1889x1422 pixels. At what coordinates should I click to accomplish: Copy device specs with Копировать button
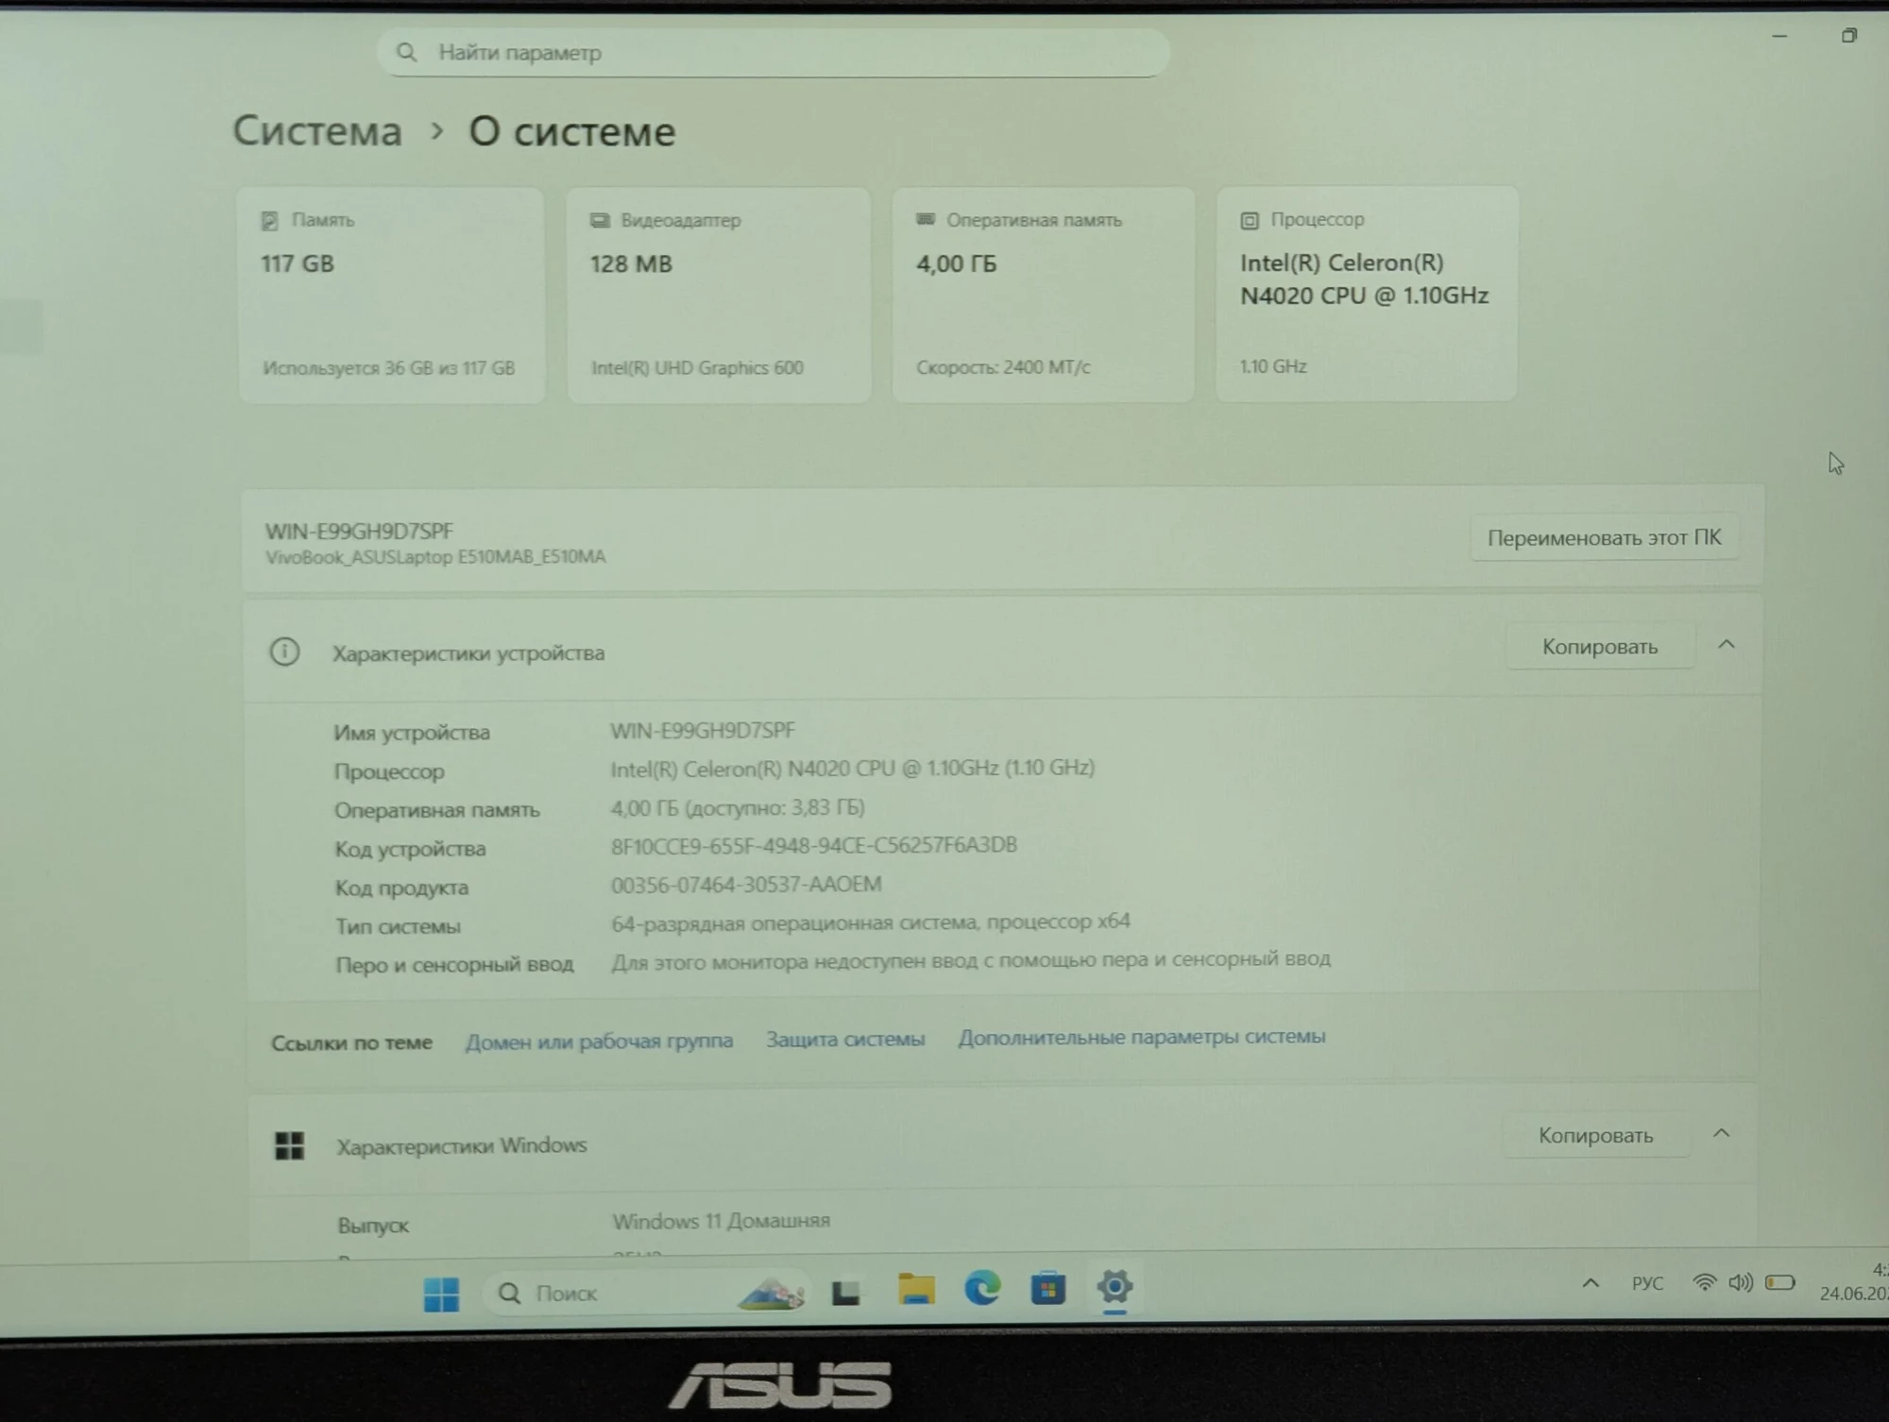point(1599,647)
